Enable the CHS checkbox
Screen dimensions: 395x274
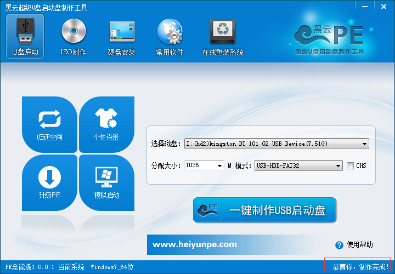(350, 165)
